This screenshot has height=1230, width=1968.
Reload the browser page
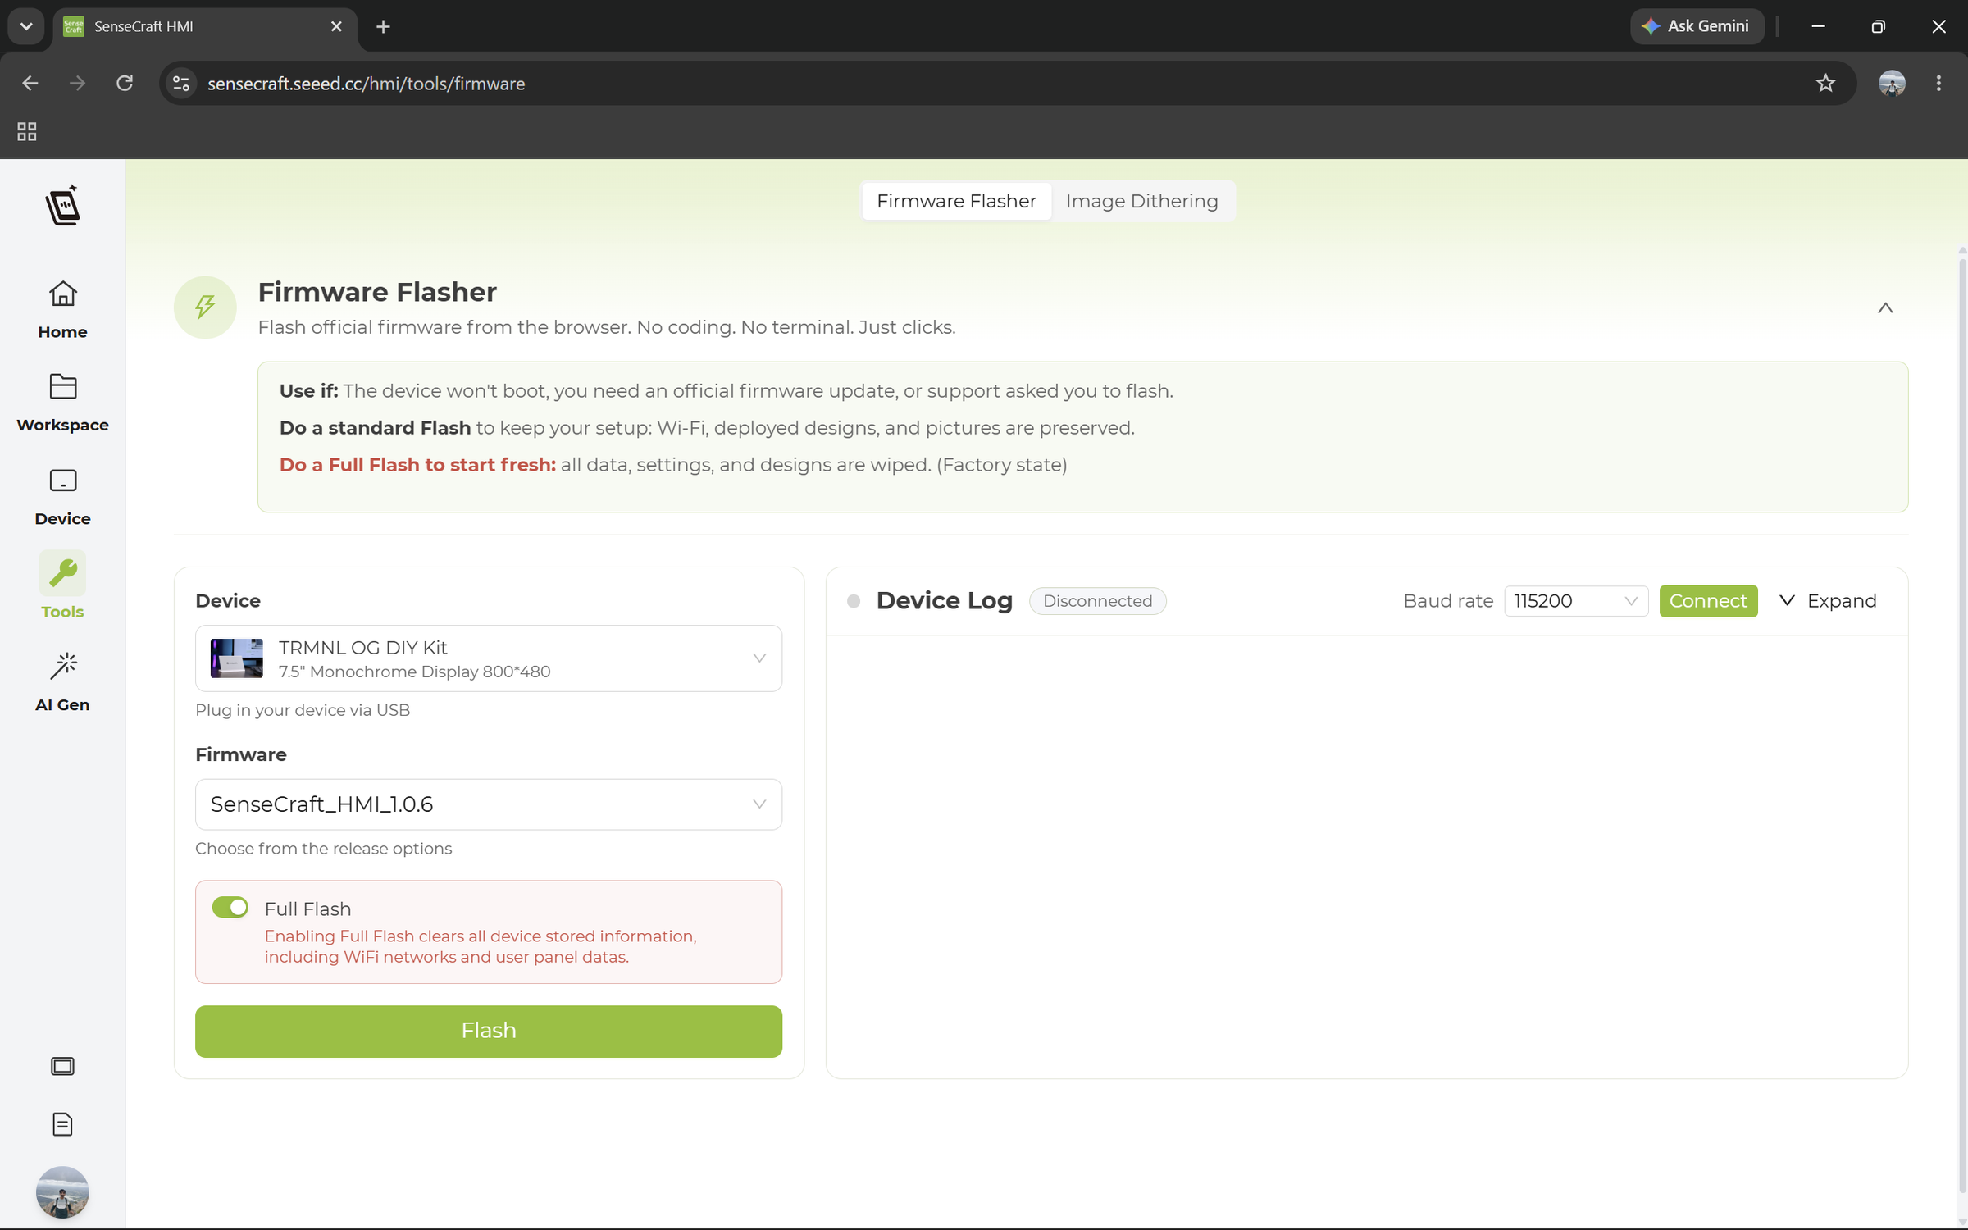pos(125,84)
